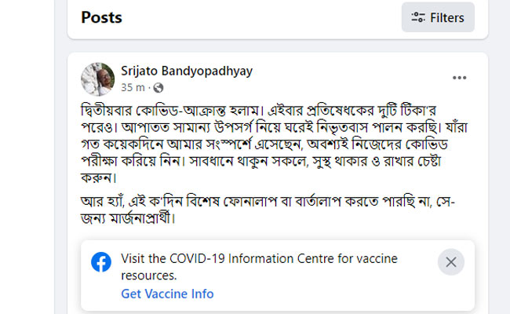Open Srijato Bandyopadhyay's profile picture
The width and height of the screenshot is (510, 314).
(x=97, y=78)
